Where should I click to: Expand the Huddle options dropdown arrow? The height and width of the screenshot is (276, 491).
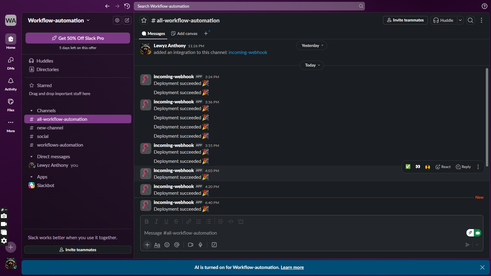tap(460, 20)
